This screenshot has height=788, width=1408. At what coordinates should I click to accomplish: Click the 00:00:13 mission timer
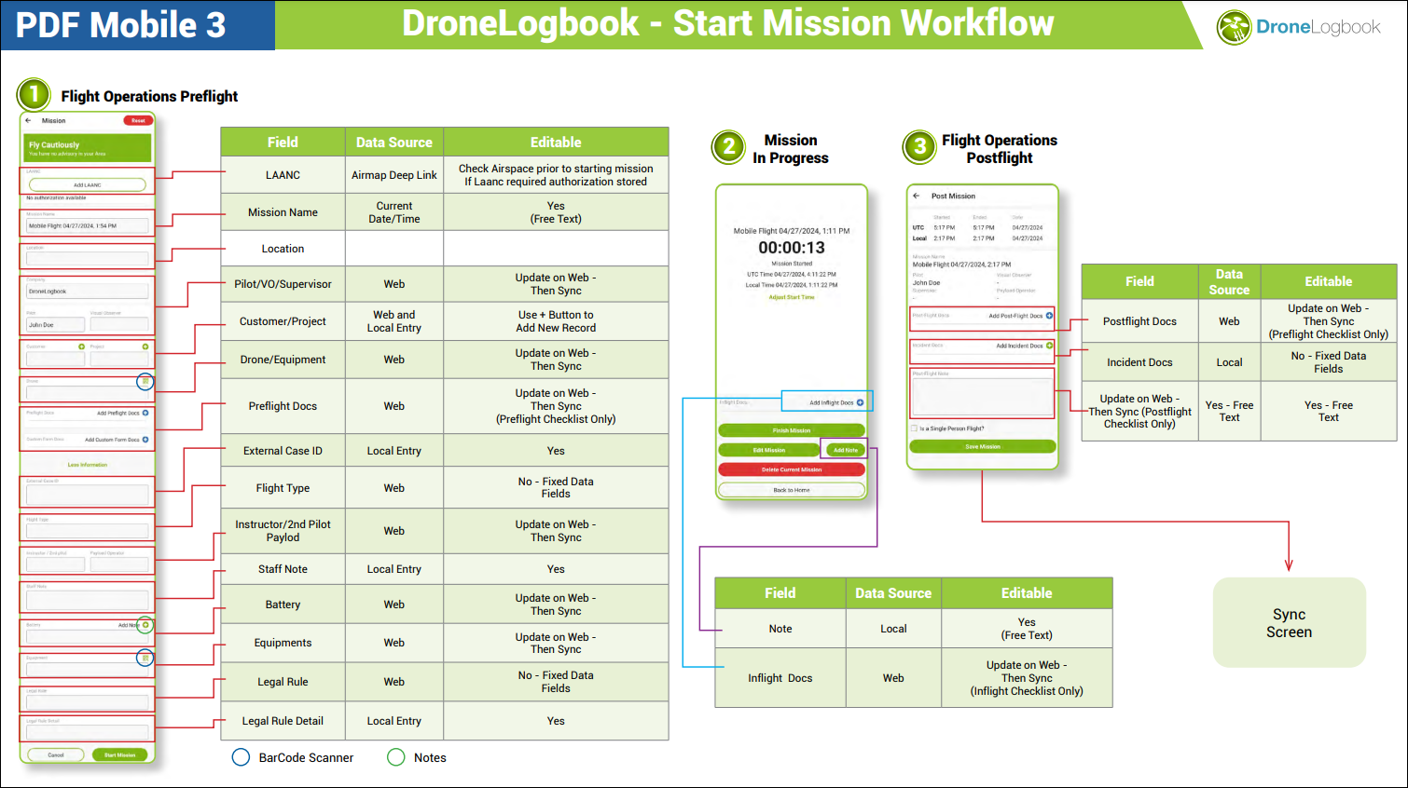point(792,248)
